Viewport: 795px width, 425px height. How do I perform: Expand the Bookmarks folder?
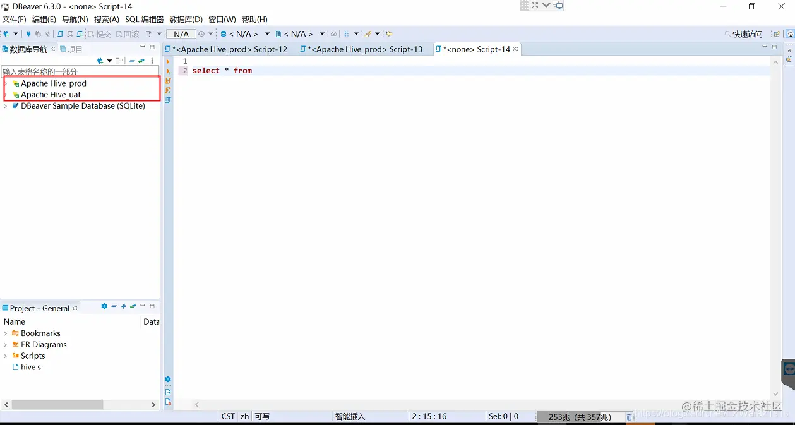click(6, 333)
